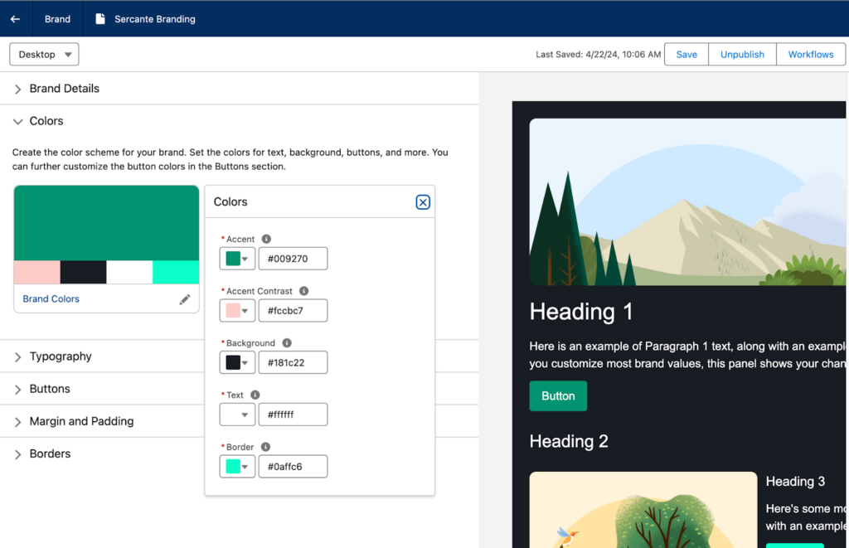Open the Border color picker dropdown
Screen dimensions: 849x548
(237, 467)
